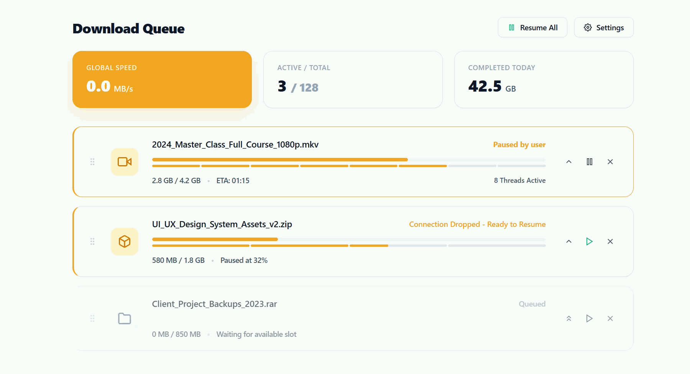
Task: Collapse the UI_UX_Design_System_Assets chevron
Action: pyautogui.click(x=569, y=241)
